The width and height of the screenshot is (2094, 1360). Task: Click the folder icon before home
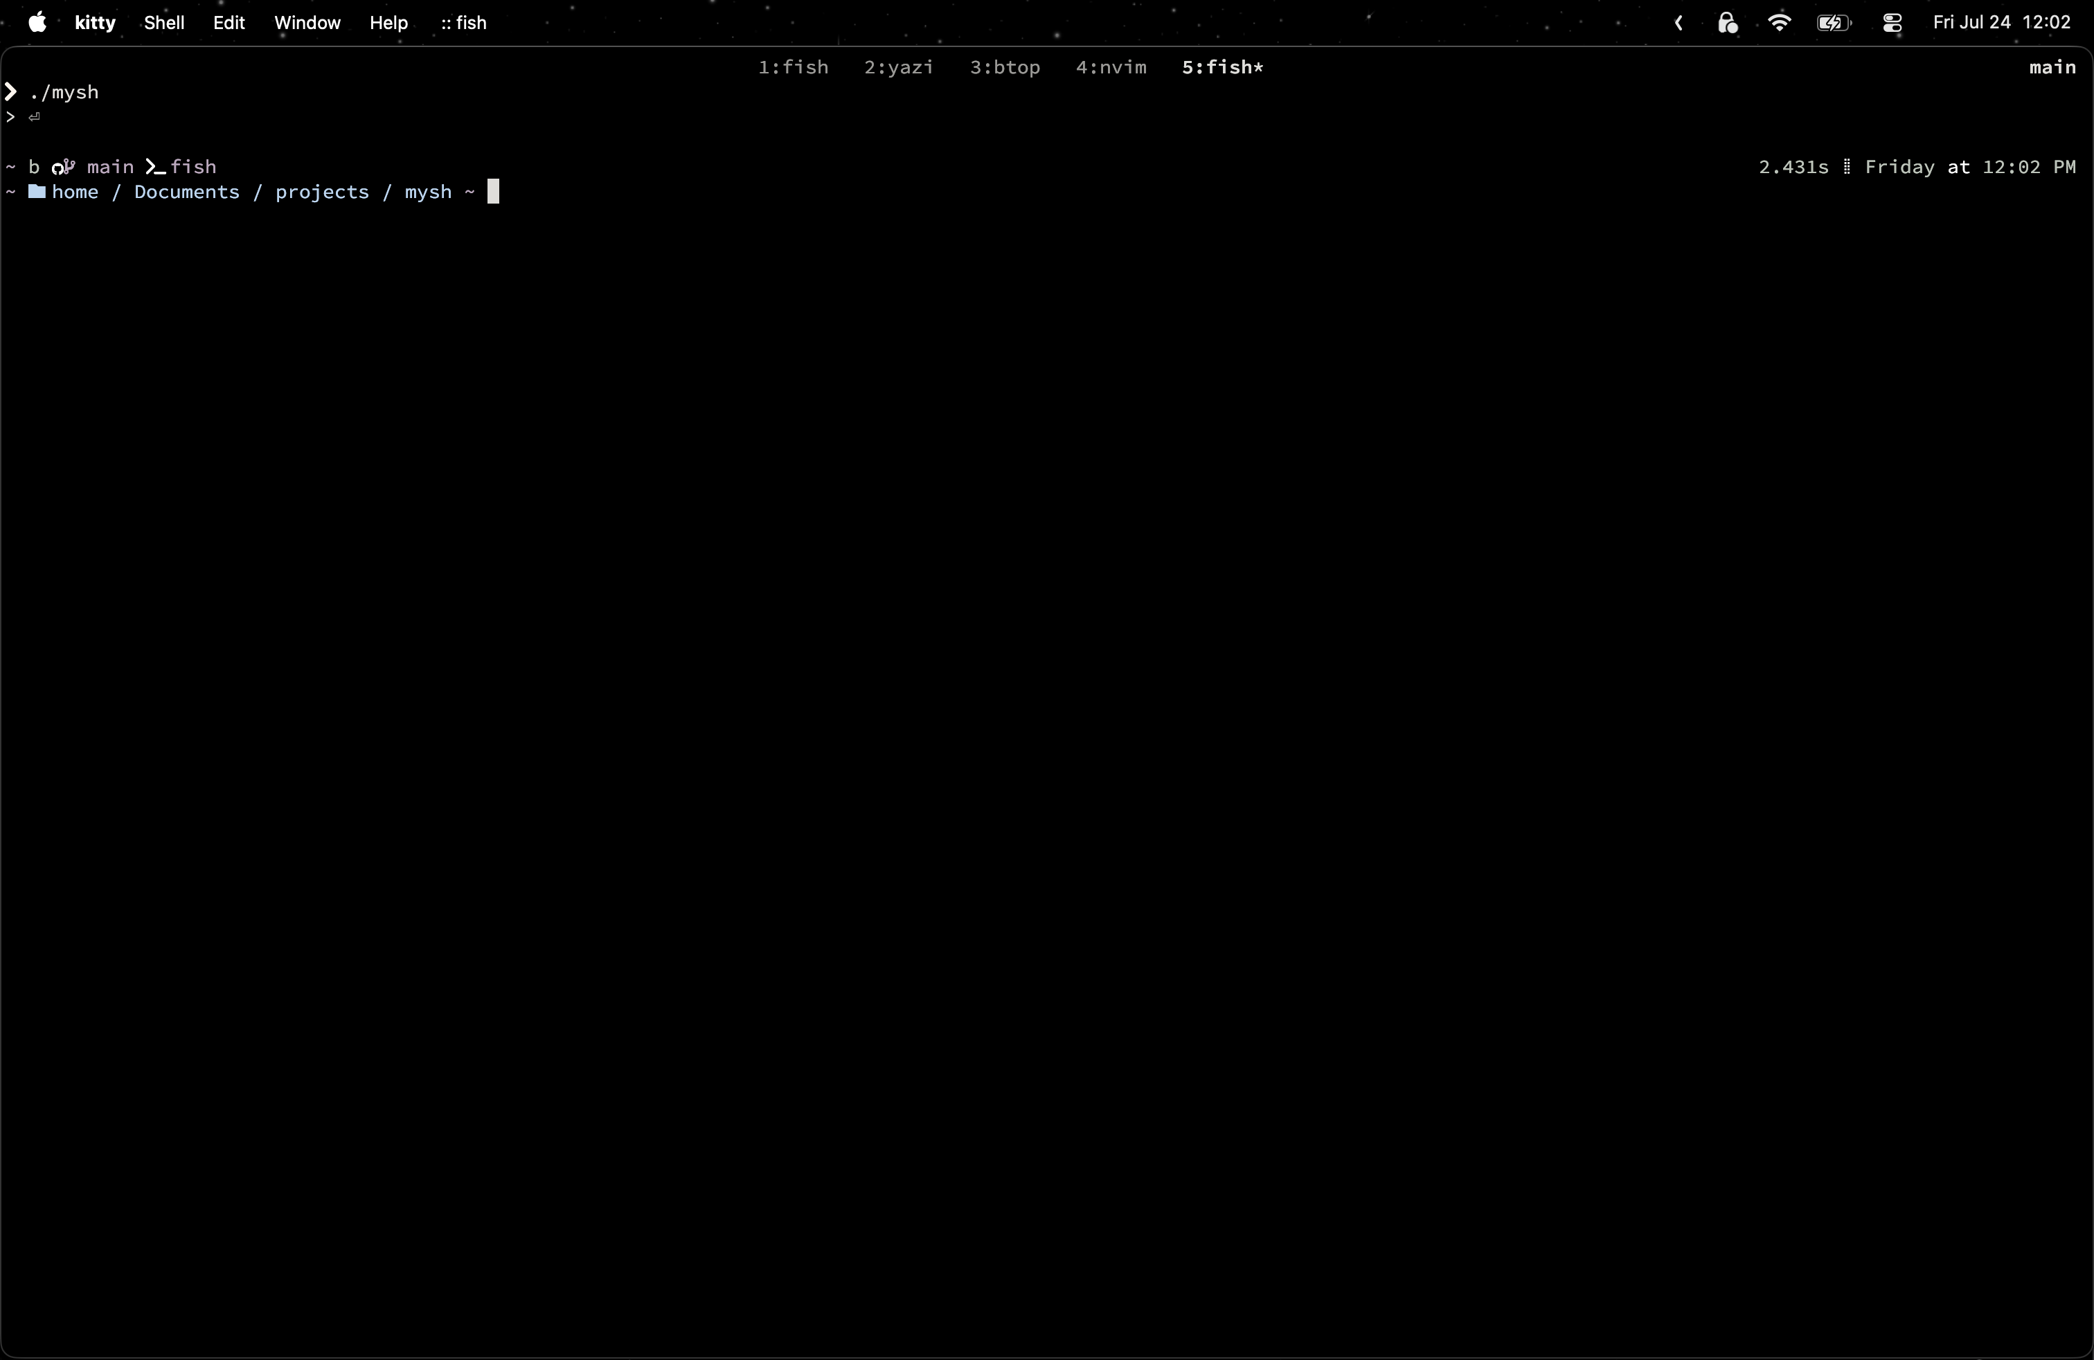coord(37,192)
